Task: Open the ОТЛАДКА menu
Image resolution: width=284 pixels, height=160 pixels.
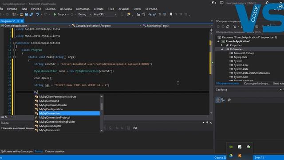Action: click(x=66, y=9)
